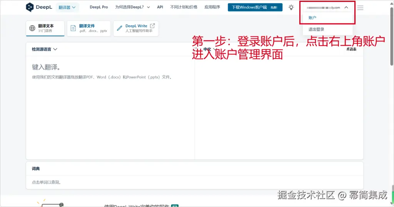This screenshot has height=207, width=394.
Task: Click into the 键入翻译 source text field
Action: [110, 108]
